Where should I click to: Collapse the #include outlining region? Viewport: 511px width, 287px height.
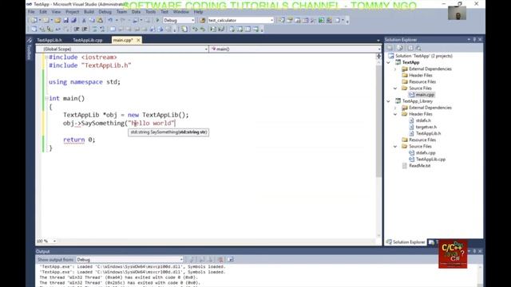[46, 57]
